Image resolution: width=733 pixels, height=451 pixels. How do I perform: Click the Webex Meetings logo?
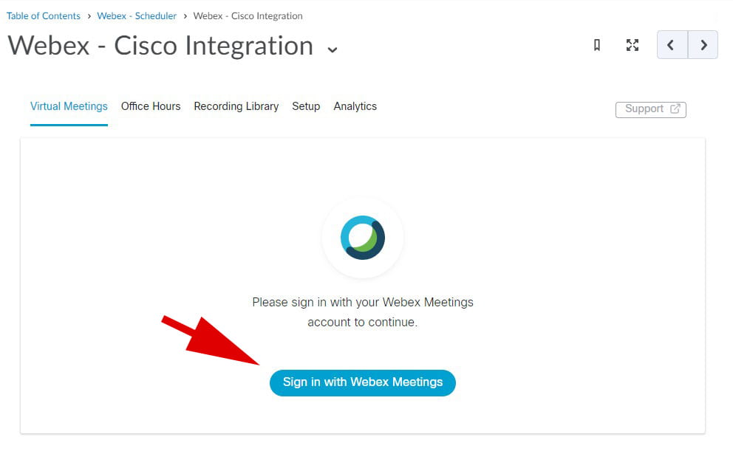pyautogui.click(x=362, y=238)
